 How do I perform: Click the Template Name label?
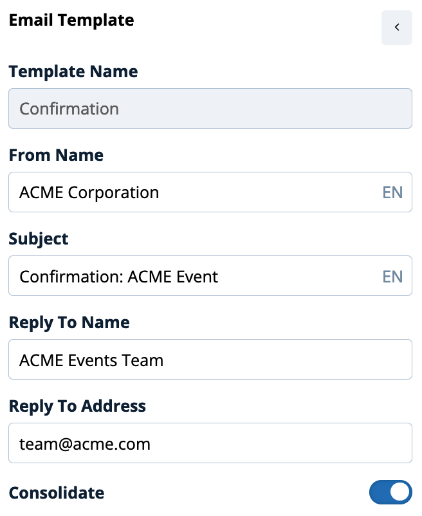[73, 71]
